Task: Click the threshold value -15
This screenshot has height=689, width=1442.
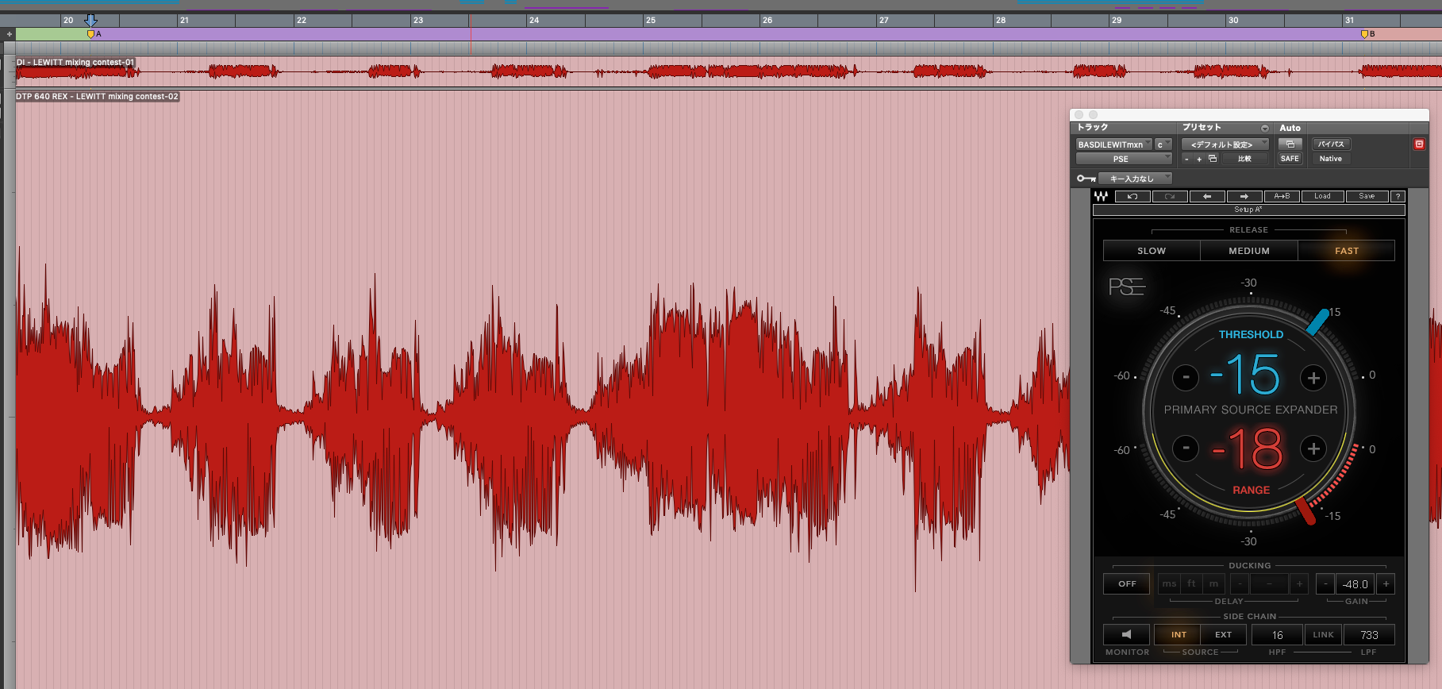Action: pyautogui.click(x=1246, y=375)
